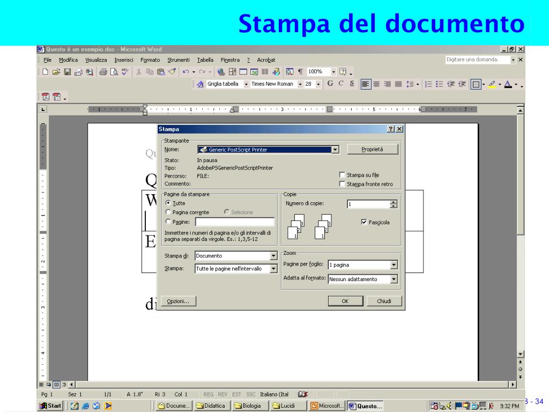Enable the Stampa fronte retro checkbox

pos(342,183)
